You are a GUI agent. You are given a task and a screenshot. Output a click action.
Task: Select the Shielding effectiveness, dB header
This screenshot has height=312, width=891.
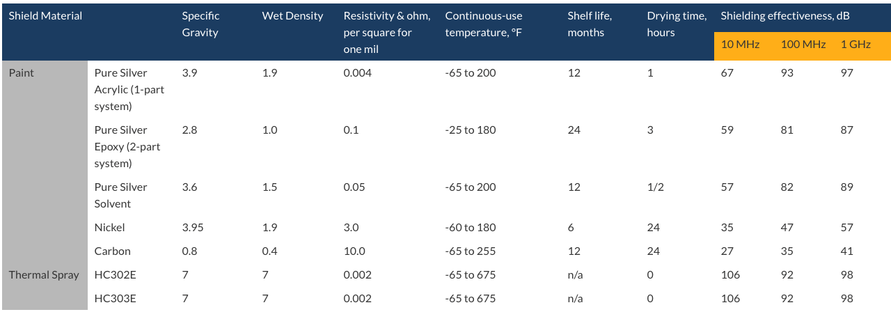point(784,16)
